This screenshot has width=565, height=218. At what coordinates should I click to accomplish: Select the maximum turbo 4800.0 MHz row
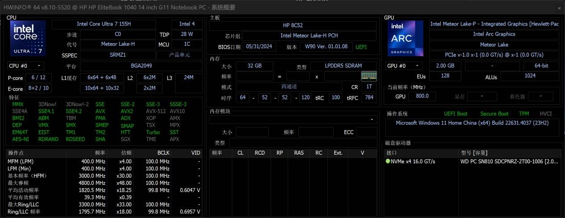[104, 183]
